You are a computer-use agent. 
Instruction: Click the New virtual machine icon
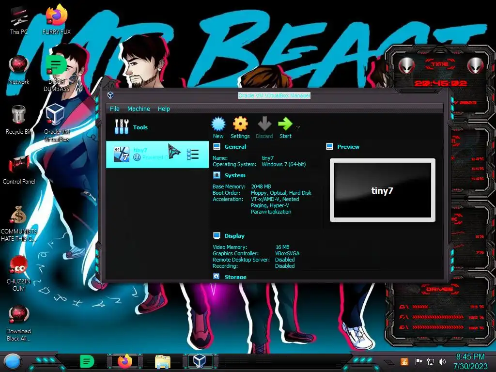pyautogui.click(x=218, y=124)
